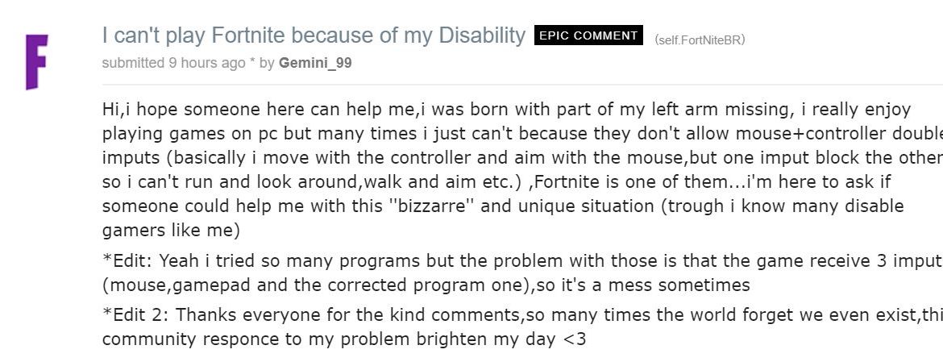Click the 9 hours ago timestamp

(207, 63)
